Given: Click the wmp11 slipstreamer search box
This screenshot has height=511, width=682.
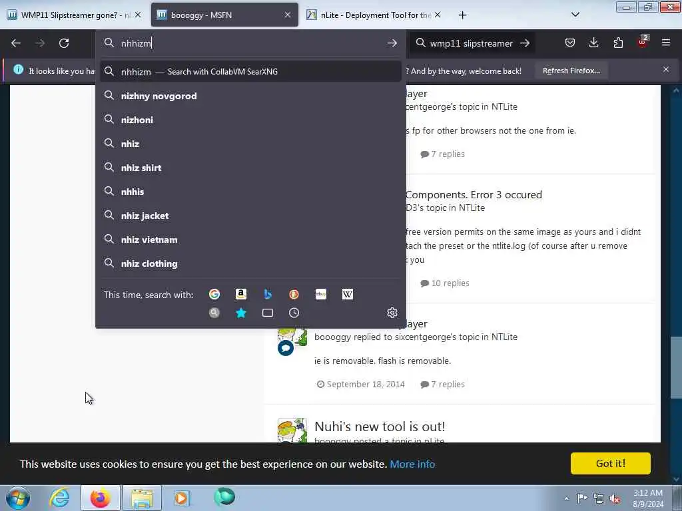Looking at the screenshot, I should 471,43.
